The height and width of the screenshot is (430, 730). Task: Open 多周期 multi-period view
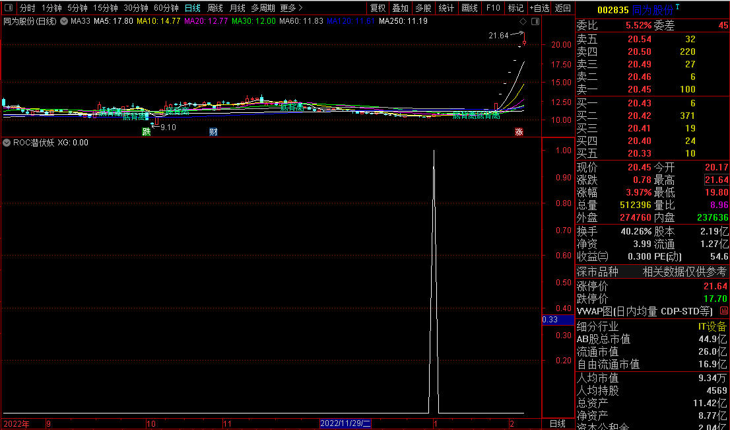pyautogui.click(x=263, y=8)
